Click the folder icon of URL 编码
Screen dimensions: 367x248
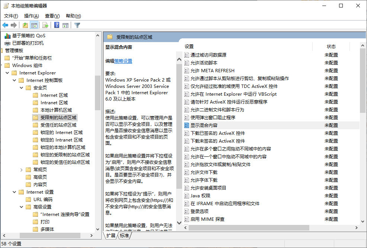(28, 199)
